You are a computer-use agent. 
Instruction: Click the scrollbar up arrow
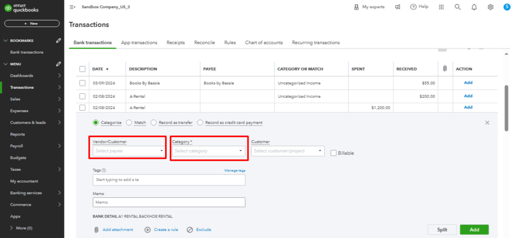507,54
